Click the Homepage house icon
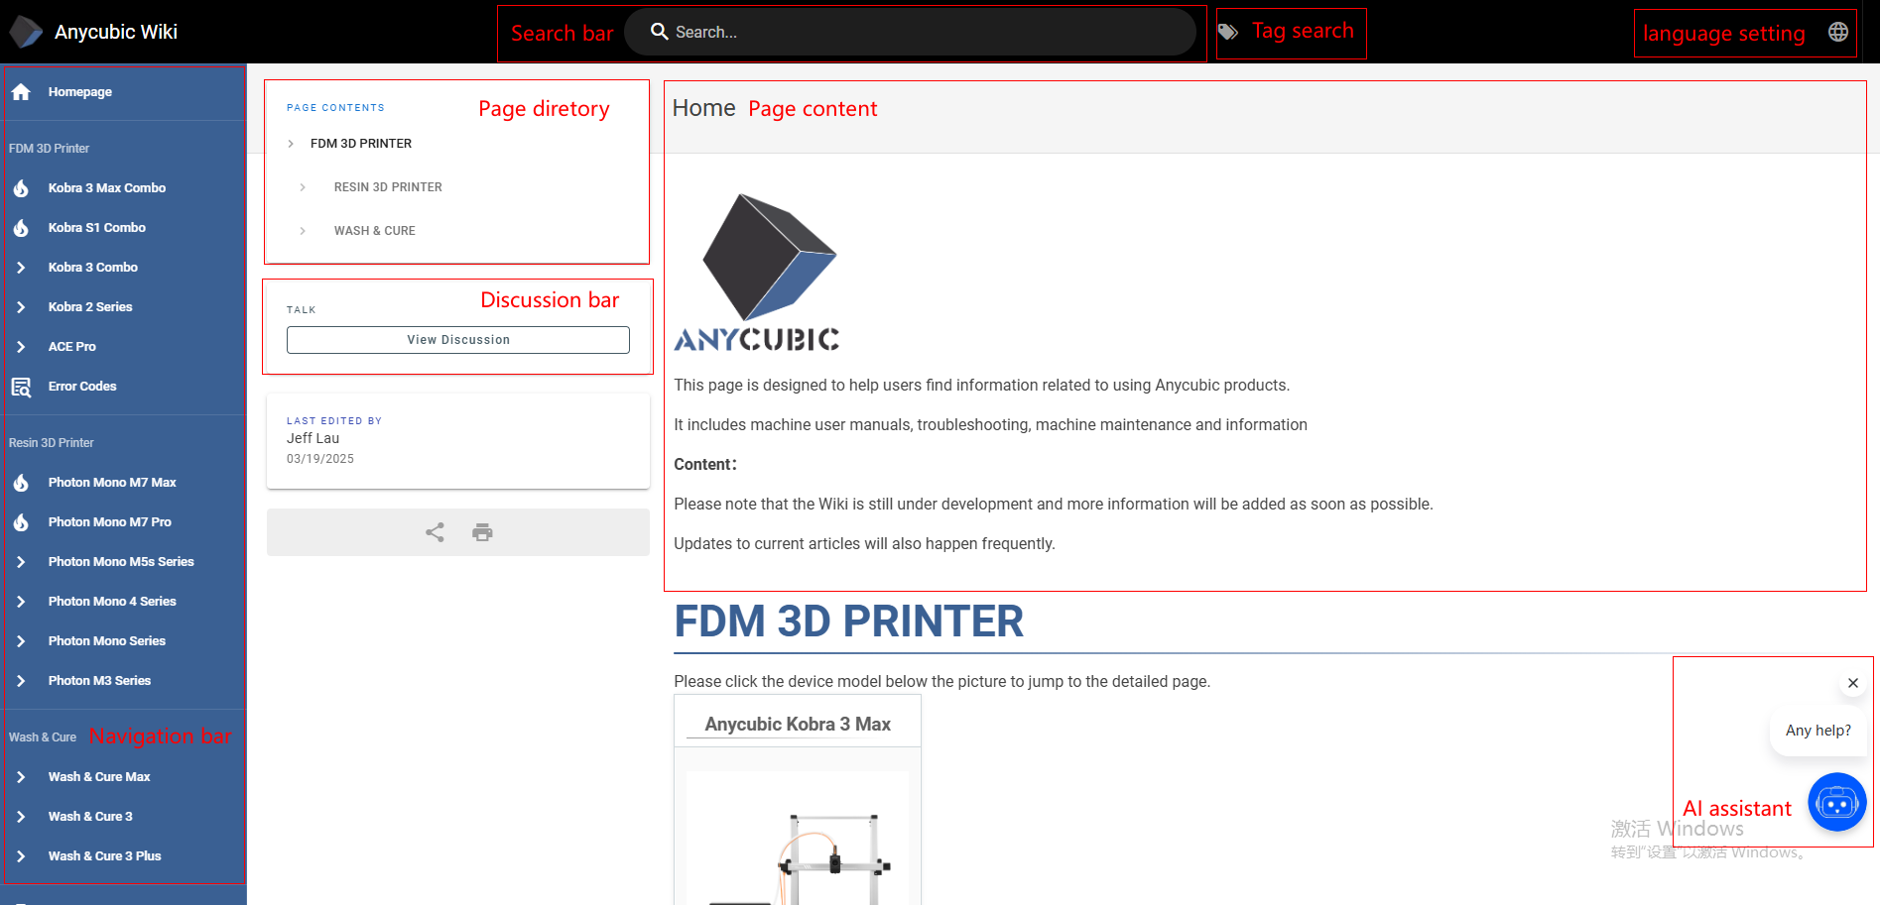 (21, 92)
